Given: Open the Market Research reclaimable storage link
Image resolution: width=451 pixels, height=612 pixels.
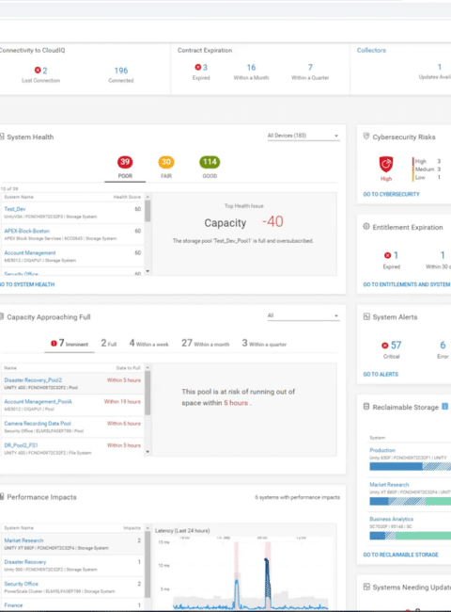Looking at the screenshot, I should click(389, 485).
